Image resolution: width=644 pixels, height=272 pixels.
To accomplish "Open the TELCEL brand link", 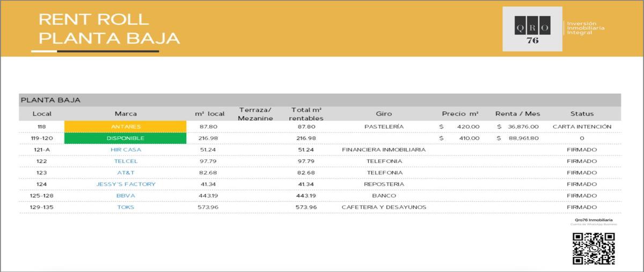I will click(126, 161).
